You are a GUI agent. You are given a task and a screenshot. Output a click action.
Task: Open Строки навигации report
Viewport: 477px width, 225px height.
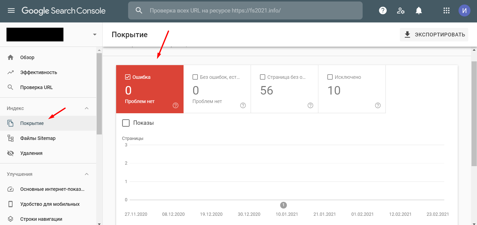click(41, 219)
